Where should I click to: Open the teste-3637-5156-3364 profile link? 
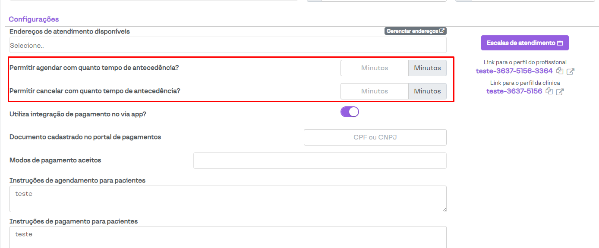514,71
